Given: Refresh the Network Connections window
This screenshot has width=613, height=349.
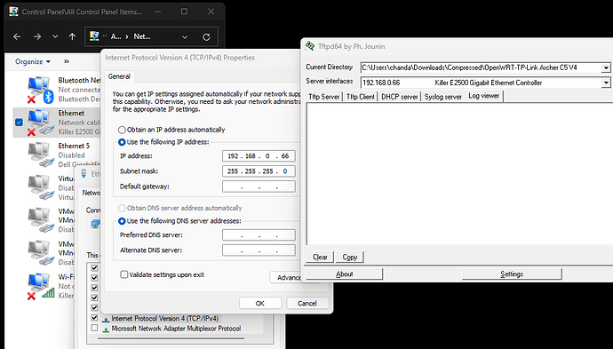Looking at the screenshot, I should tap(206, 37).
